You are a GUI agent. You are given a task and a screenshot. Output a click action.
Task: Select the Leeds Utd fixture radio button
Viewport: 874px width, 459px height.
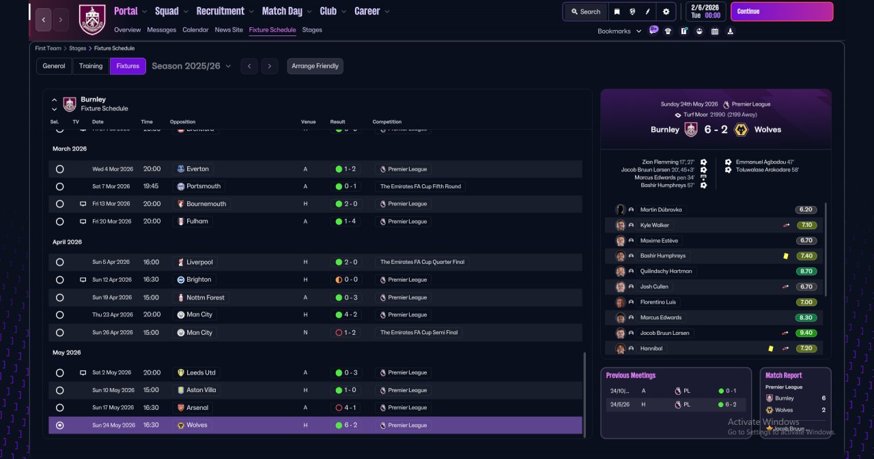click(60, 373)
